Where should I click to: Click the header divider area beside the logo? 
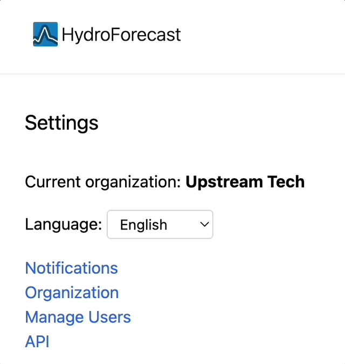172,74
